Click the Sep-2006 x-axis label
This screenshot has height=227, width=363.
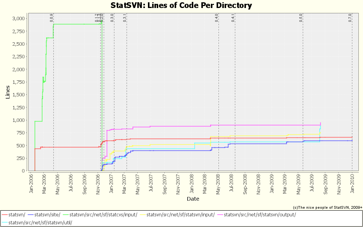(x=85, y=184)
